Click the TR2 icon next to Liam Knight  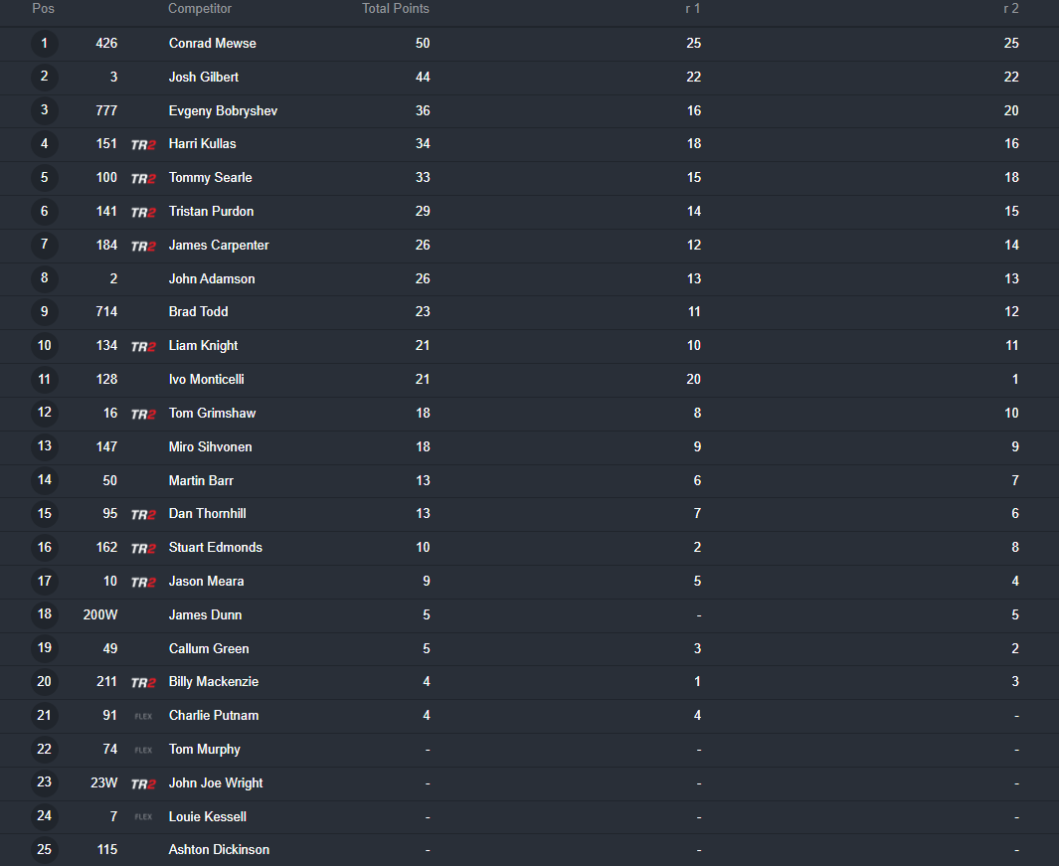(x=143, y=347)
